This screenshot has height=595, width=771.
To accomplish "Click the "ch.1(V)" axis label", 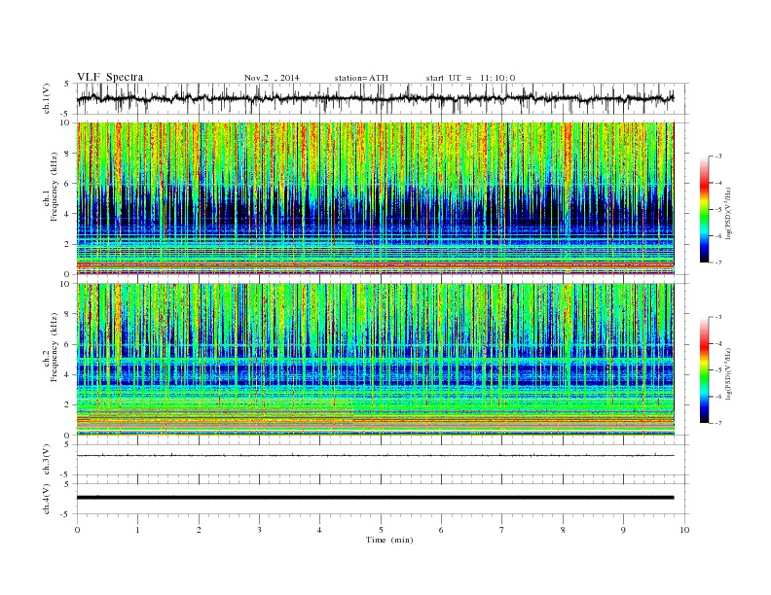I will click(x=47, y=98).
